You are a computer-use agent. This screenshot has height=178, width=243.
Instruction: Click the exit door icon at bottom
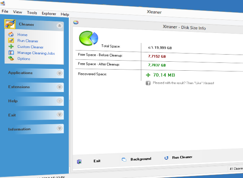pyautogui.click(x=79, y=162)
